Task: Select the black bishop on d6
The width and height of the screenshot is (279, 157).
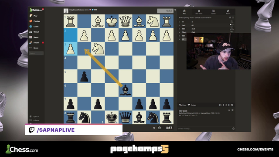Action: 125,90
